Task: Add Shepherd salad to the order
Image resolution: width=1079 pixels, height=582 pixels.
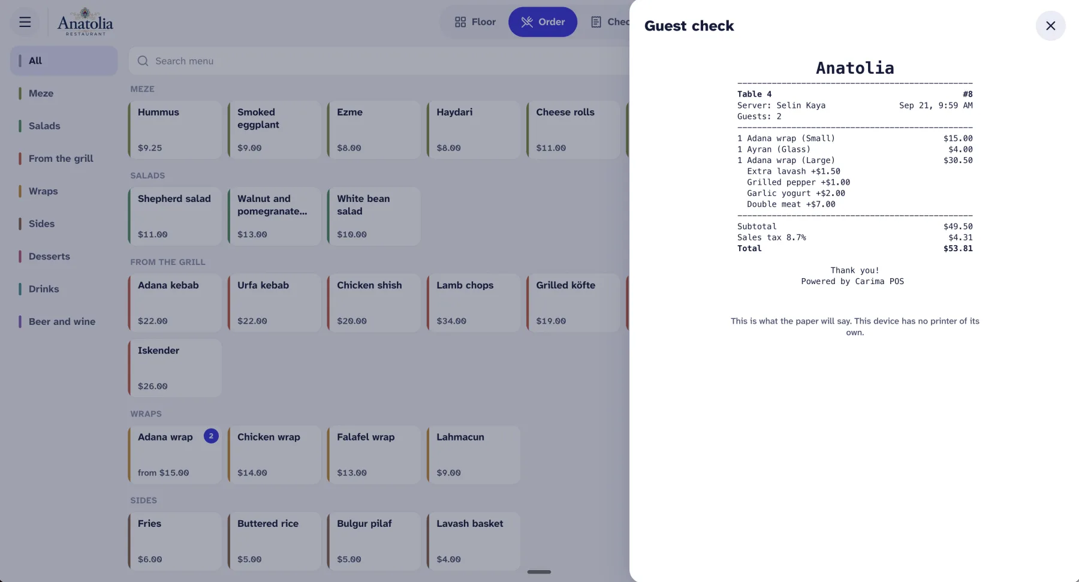Action: pos(175,216)
